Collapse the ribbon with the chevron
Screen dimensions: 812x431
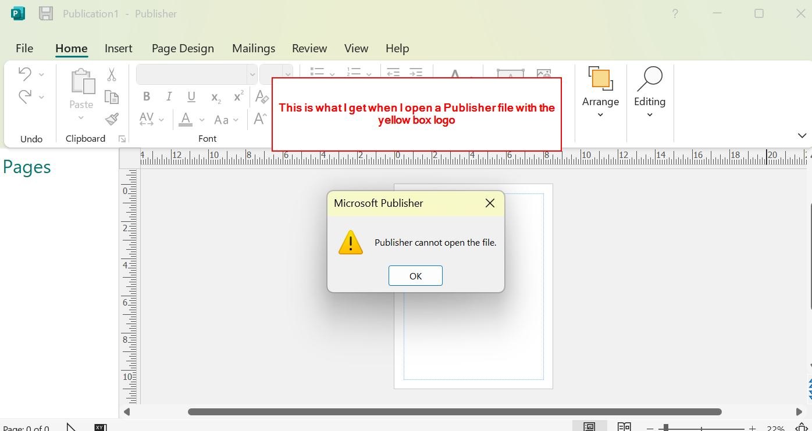[x=802, y=135]
